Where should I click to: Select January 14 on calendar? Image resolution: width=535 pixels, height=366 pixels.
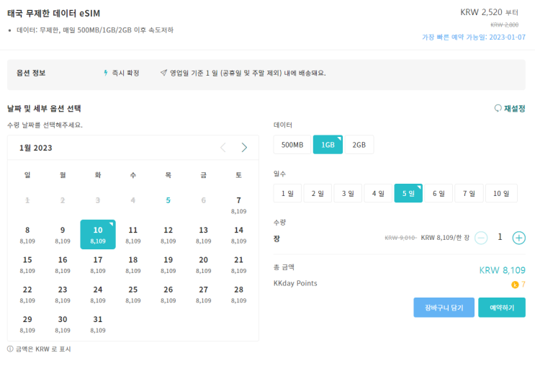238,235
